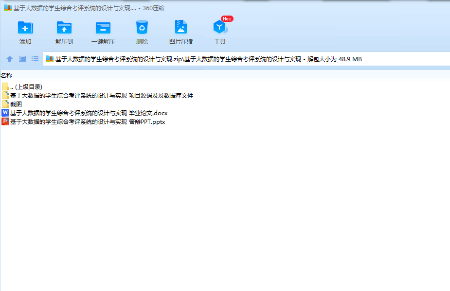Select the folder icon of .. (上级目录)
The height and width of the screenshot is (291, 450).
point(5,86)
